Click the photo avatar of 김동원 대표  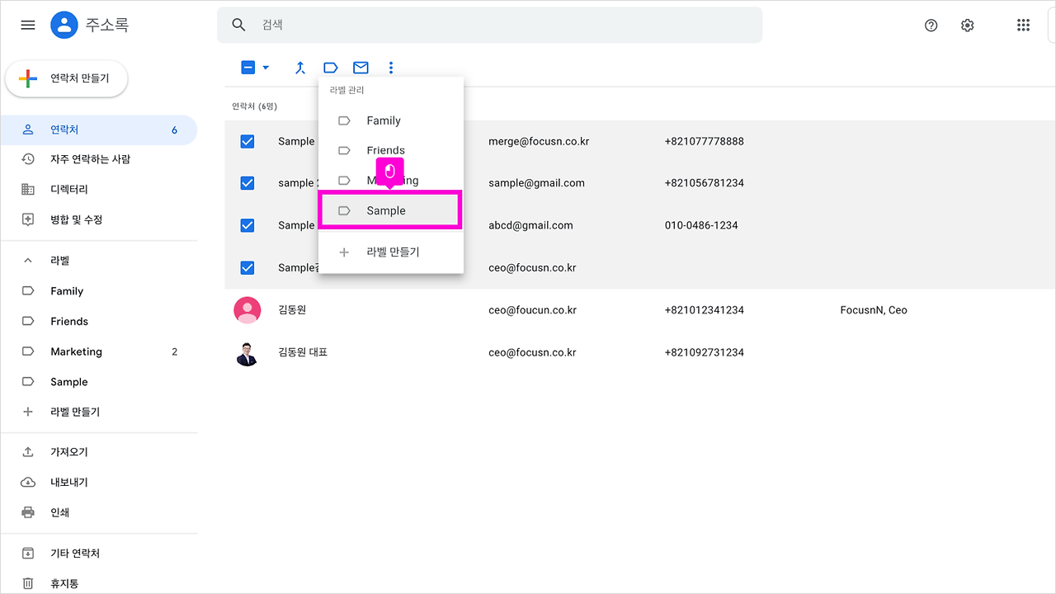[247, 352]
